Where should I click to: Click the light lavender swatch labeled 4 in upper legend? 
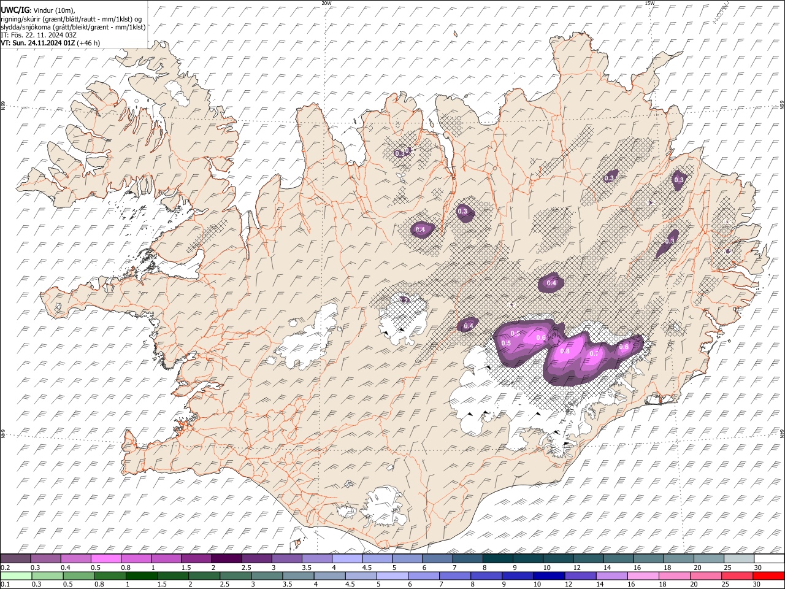point(347,559)
